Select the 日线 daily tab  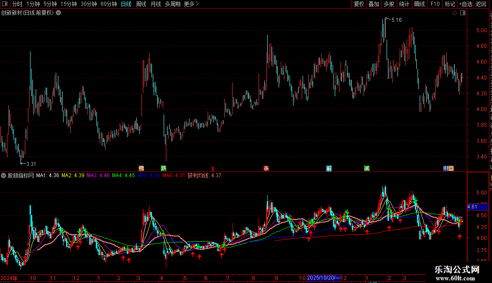126,4
